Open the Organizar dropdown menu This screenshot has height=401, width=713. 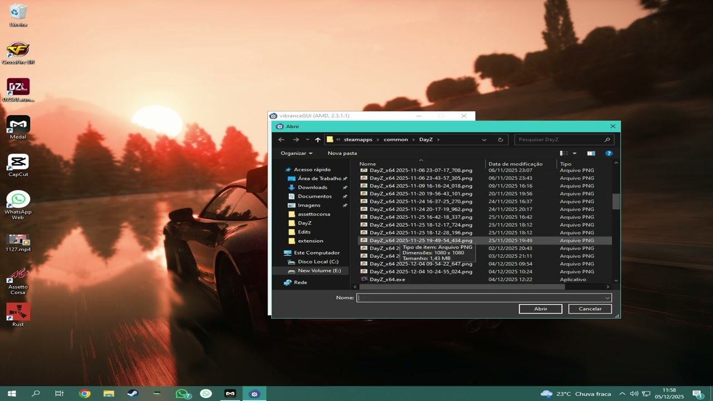pyautogui.click(x=296, y=153)
